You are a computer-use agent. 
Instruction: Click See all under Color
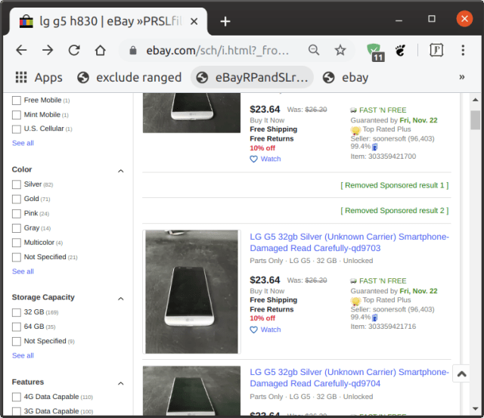click(23, 271)
